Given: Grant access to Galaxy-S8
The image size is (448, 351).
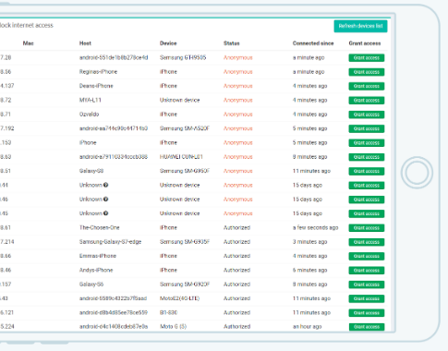Looking at the screenshot, I should pos(367,171).
